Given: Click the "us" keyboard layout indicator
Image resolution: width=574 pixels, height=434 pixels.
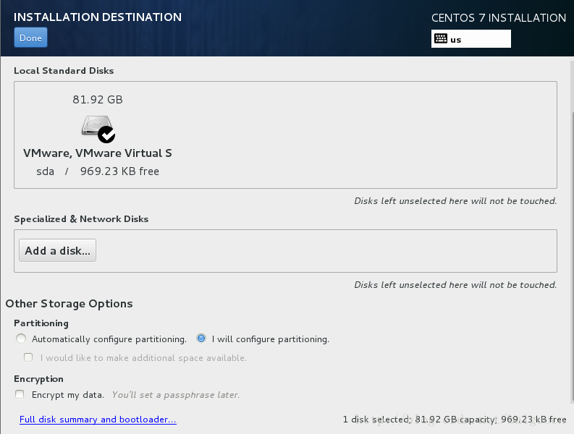Looking at the screenshot, I should (456, 40).
